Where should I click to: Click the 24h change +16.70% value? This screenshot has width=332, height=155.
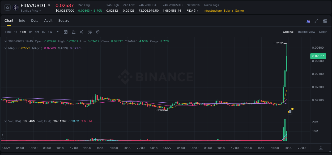96,11
